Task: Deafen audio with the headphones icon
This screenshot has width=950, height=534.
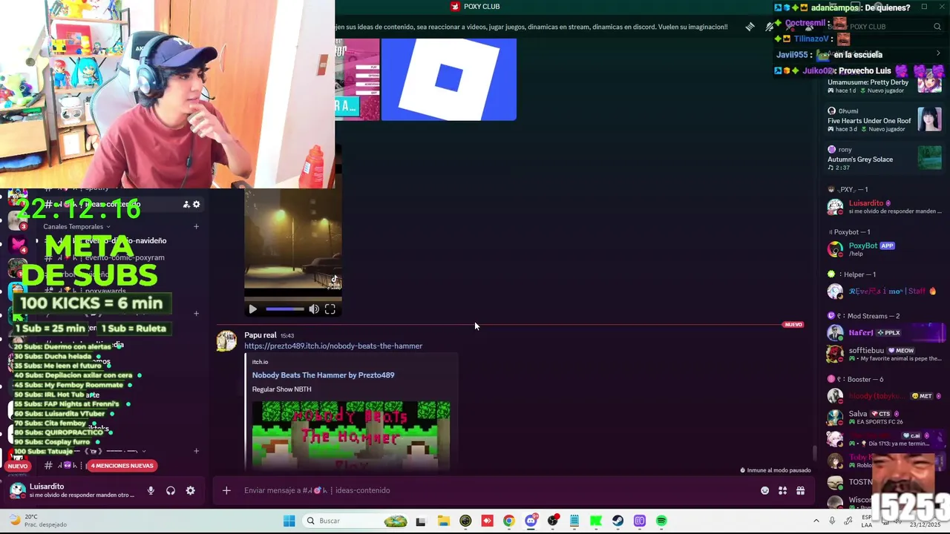Action: tap(171, 490)
